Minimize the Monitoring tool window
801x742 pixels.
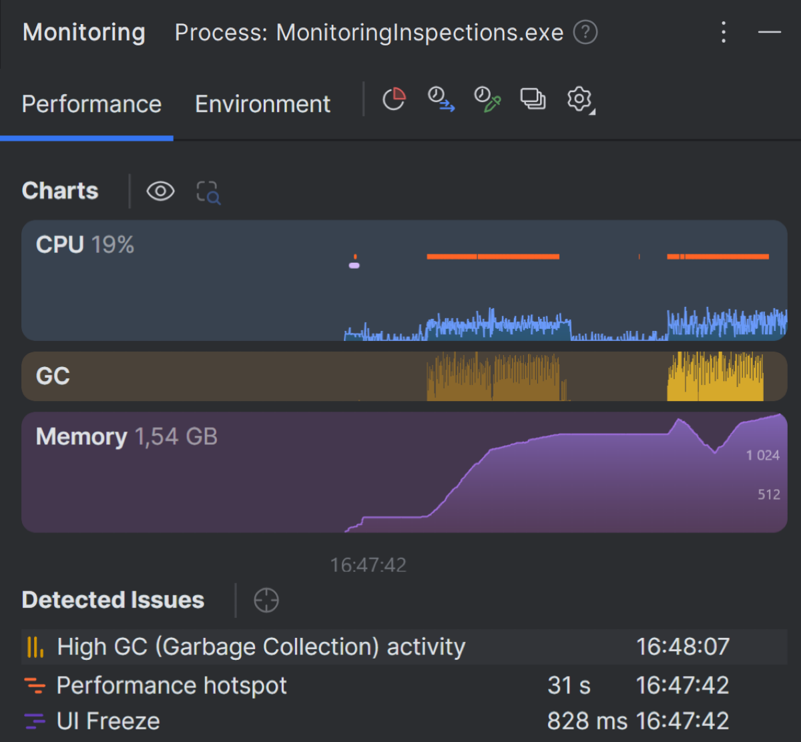click(x=770, y=32)
